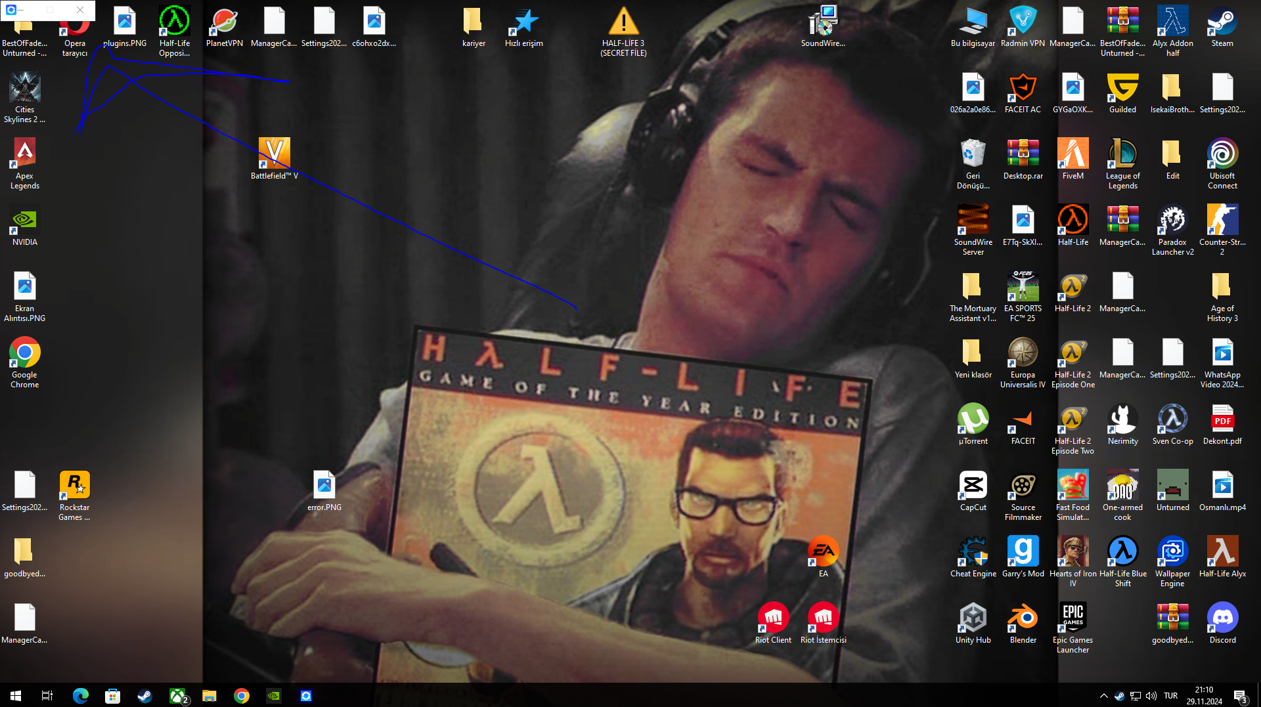Show hidden system tray icons
This screenshot has width=1261, height=707.
pyautogui.click(x=1103, y=696)
